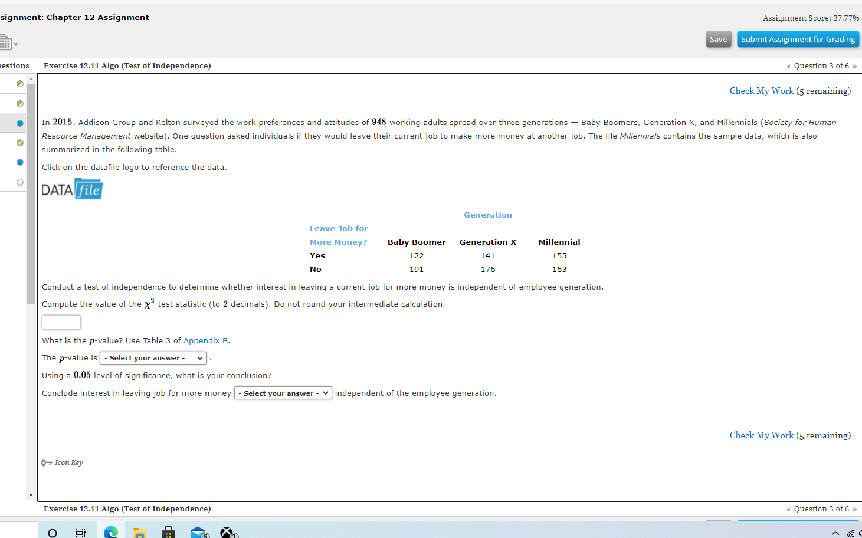
Task: Open question 1 partial-complete status icon
Action: (x=20, y=84)
